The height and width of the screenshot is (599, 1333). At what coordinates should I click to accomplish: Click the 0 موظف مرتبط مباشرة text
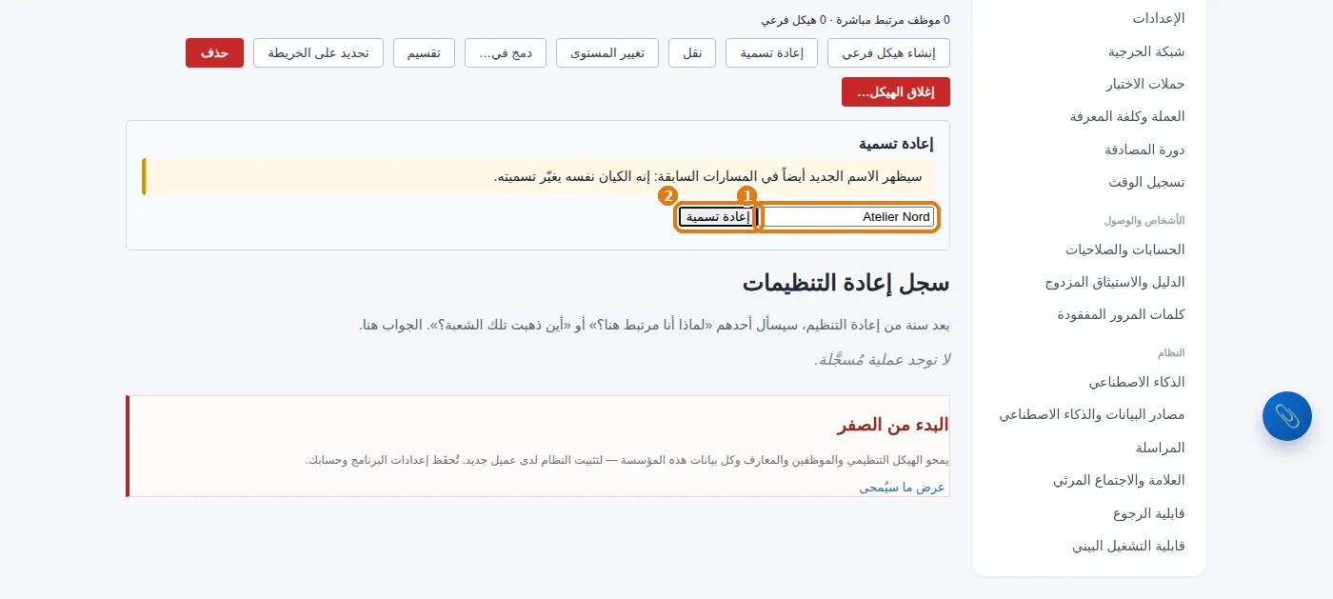point(891,19)
